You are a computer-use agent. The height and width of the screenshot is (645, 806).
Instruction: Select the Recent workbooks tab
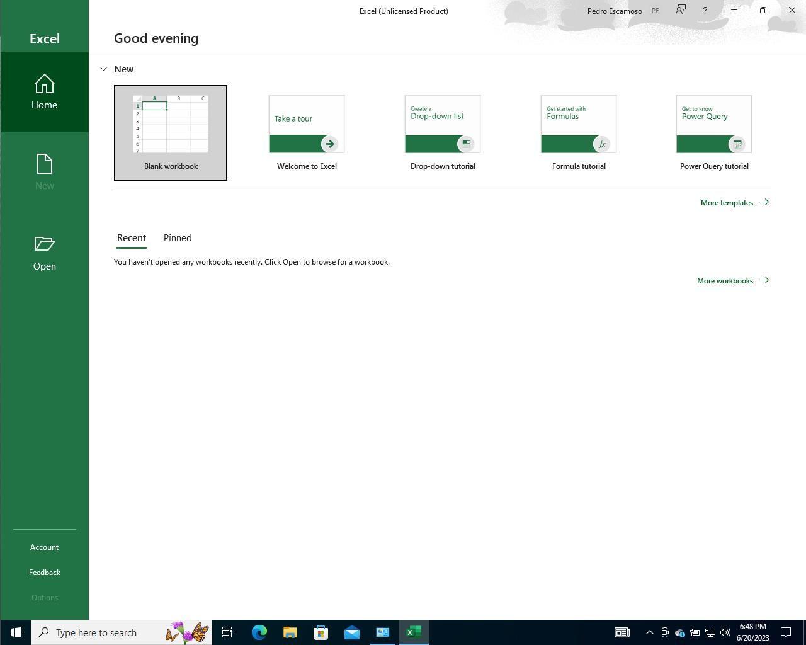(x=132, y=238)
